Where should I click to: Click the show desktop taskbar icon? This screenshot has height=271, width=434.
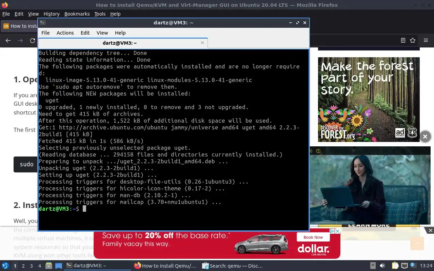[59, 266]
